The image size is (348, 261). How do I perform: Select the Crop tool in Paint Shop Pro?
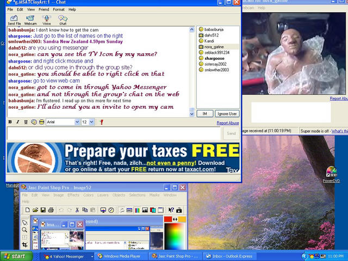[24, 245]
